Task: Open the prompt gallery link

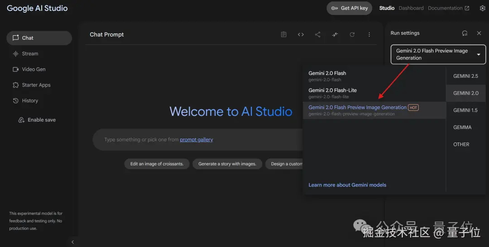Action: [197, 139]
